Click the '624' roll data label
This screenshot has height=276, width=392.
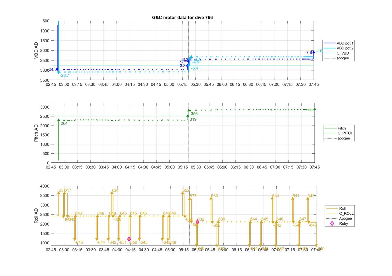[115, 190]
